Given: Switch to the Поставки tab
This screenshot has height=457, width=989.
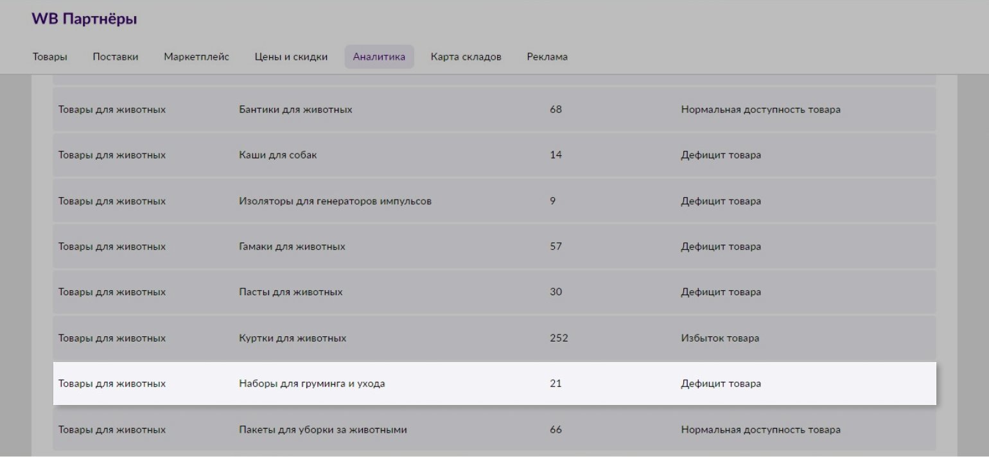Looking at the screenshot, I should click(116, 56).
